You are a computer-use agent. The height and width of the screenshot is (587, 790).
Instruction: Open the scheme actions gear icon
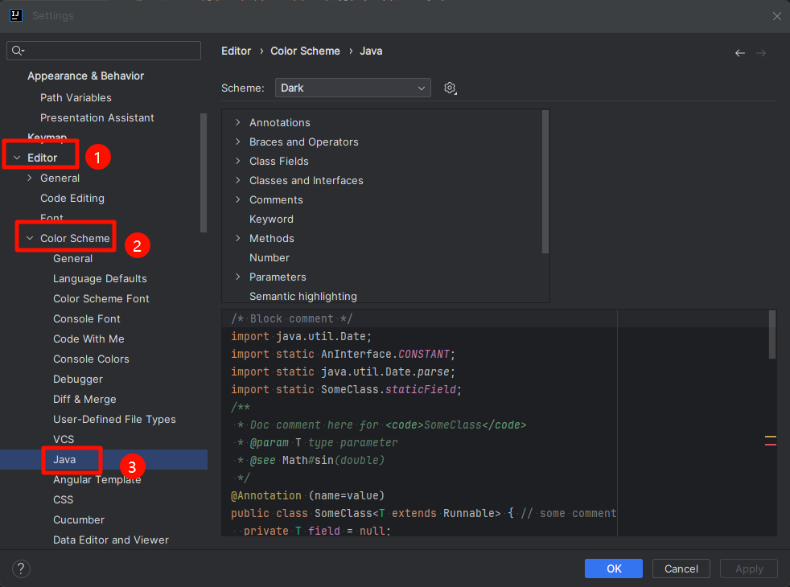[x=450, y=88]
